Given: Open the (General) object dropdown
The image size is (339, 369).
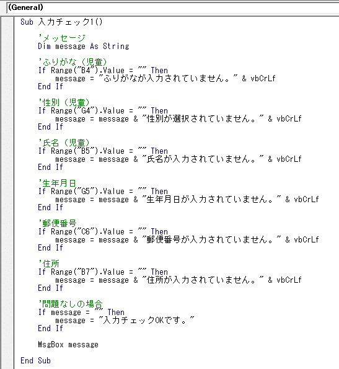Looking at the screenshot, I should click(173, 7).
